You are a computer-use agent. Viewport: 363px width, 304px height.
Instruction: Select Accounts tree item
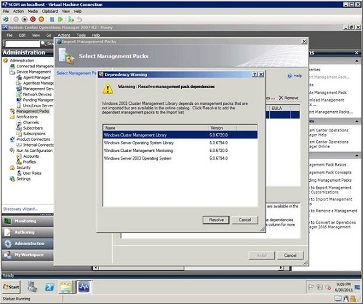[x=31, y=156]
